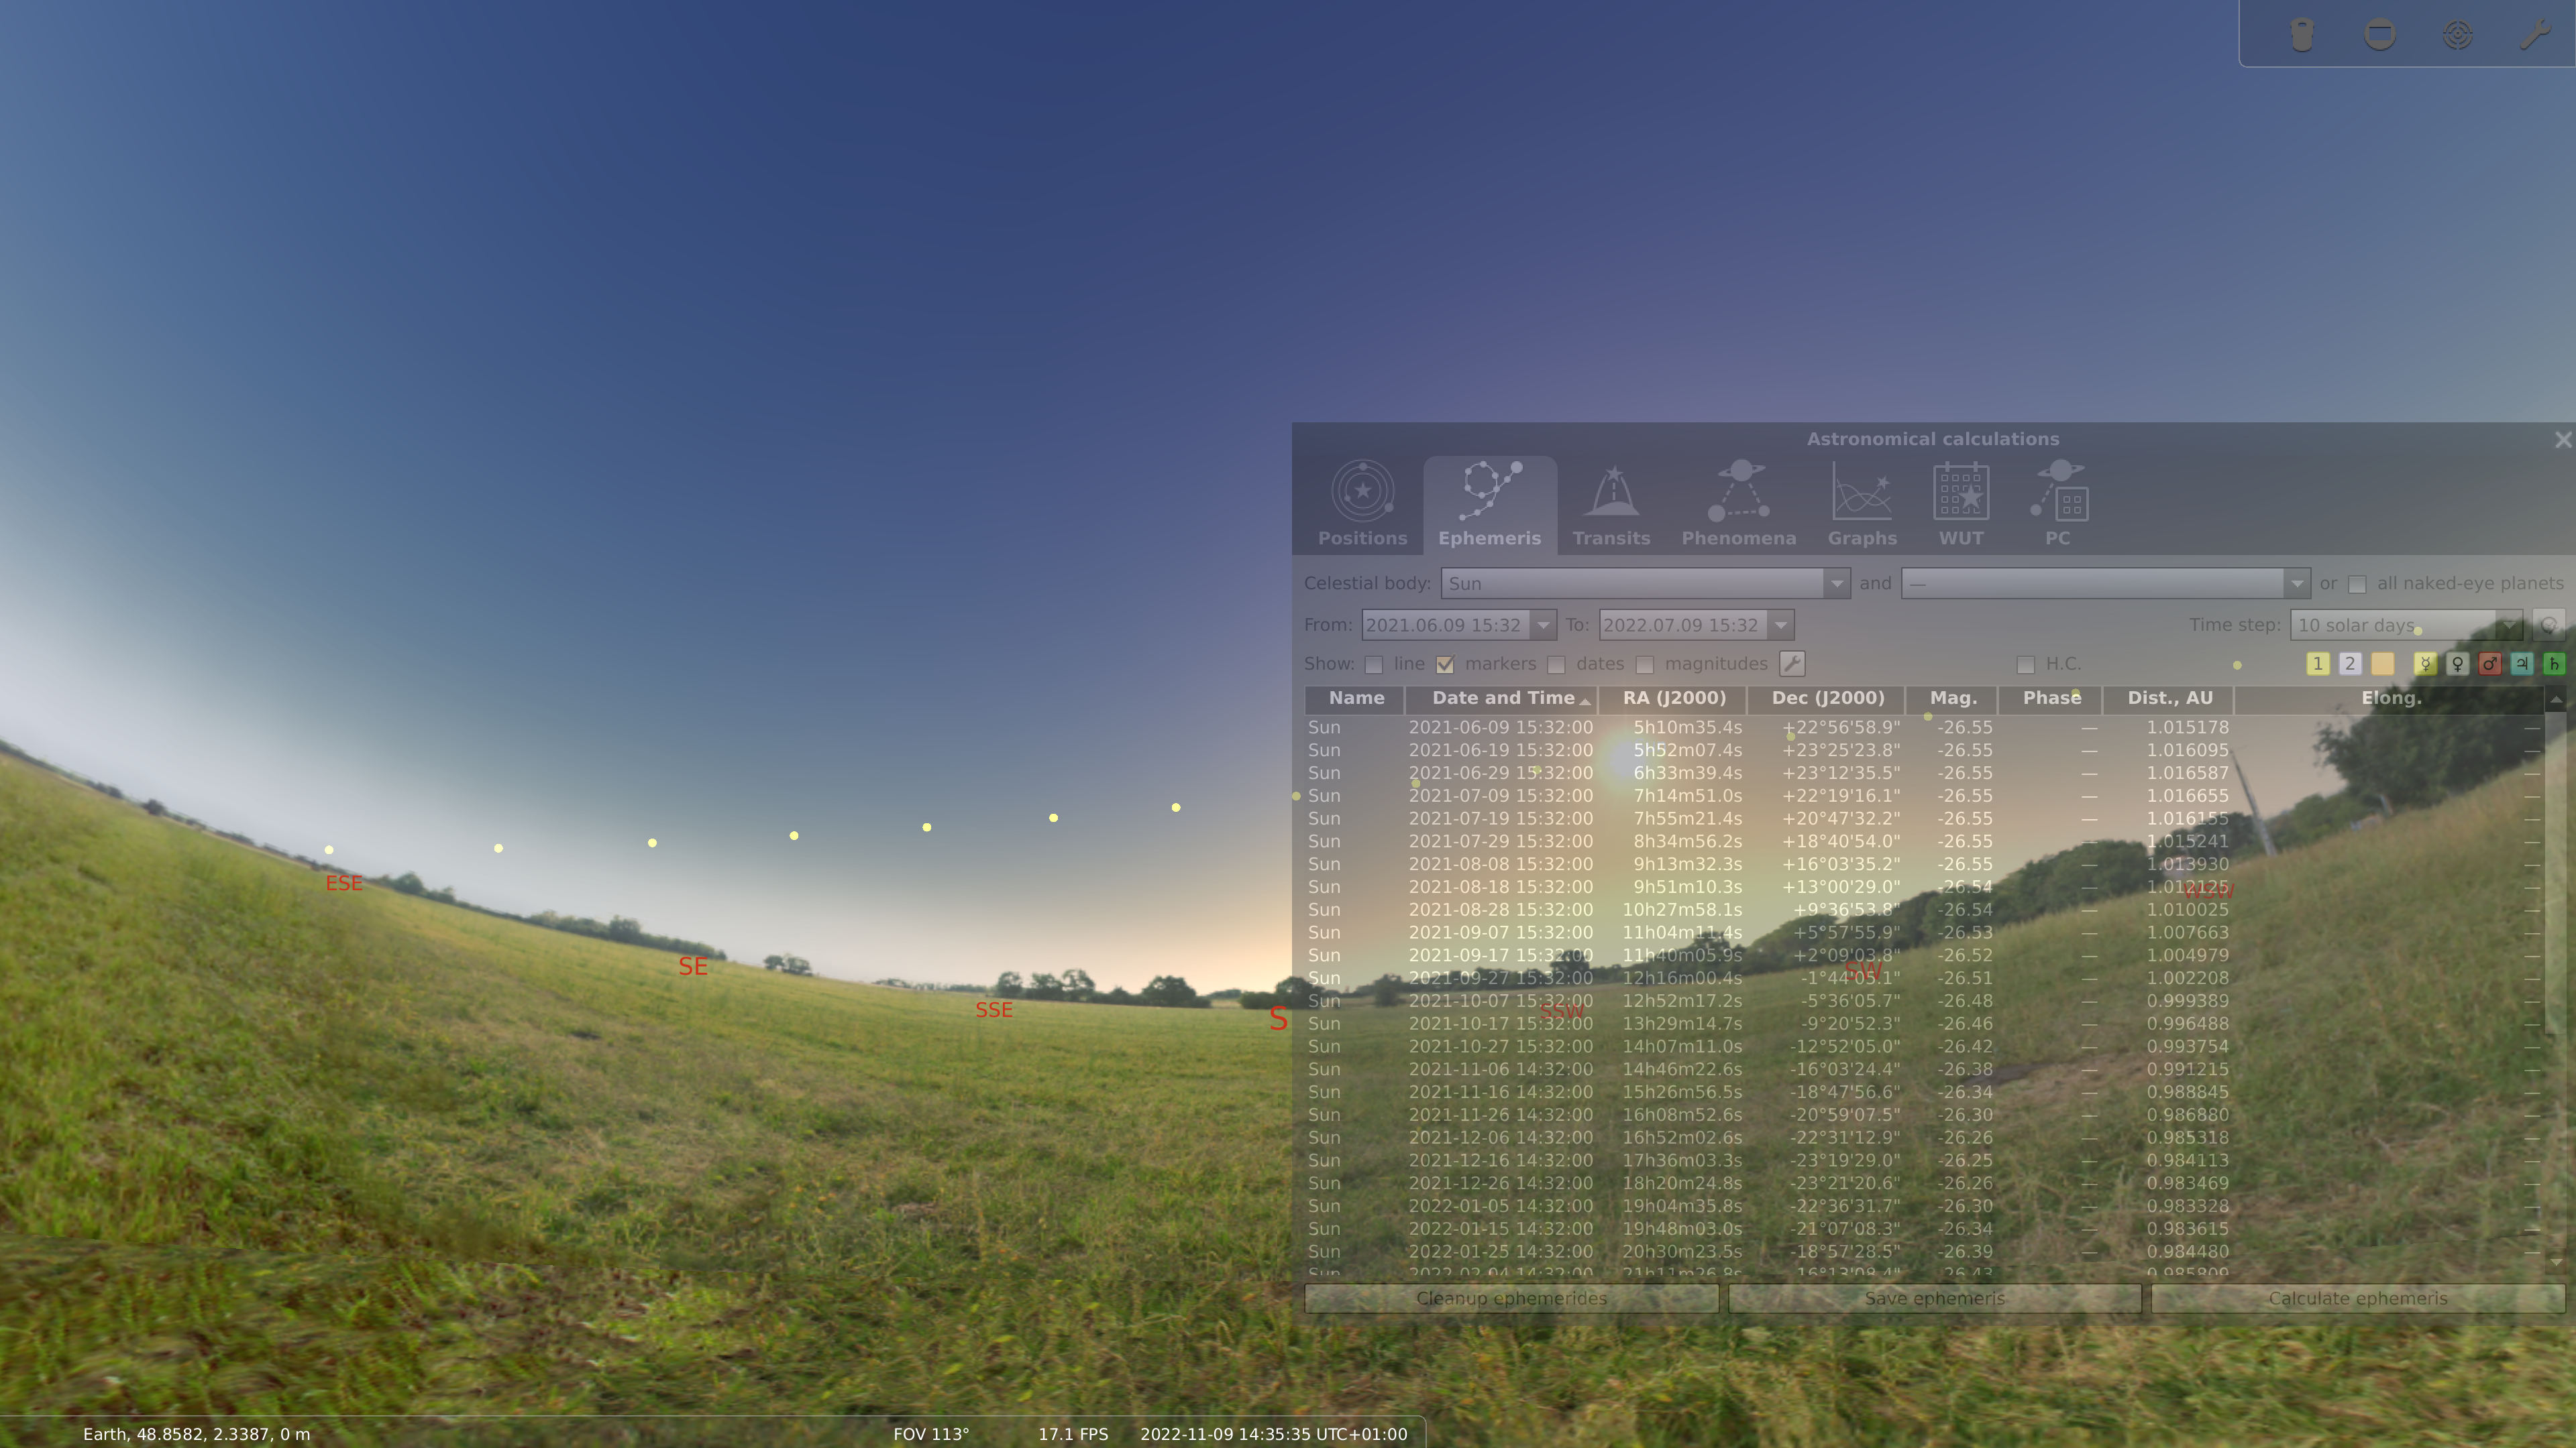Enable the line display checkbox

1374,664
